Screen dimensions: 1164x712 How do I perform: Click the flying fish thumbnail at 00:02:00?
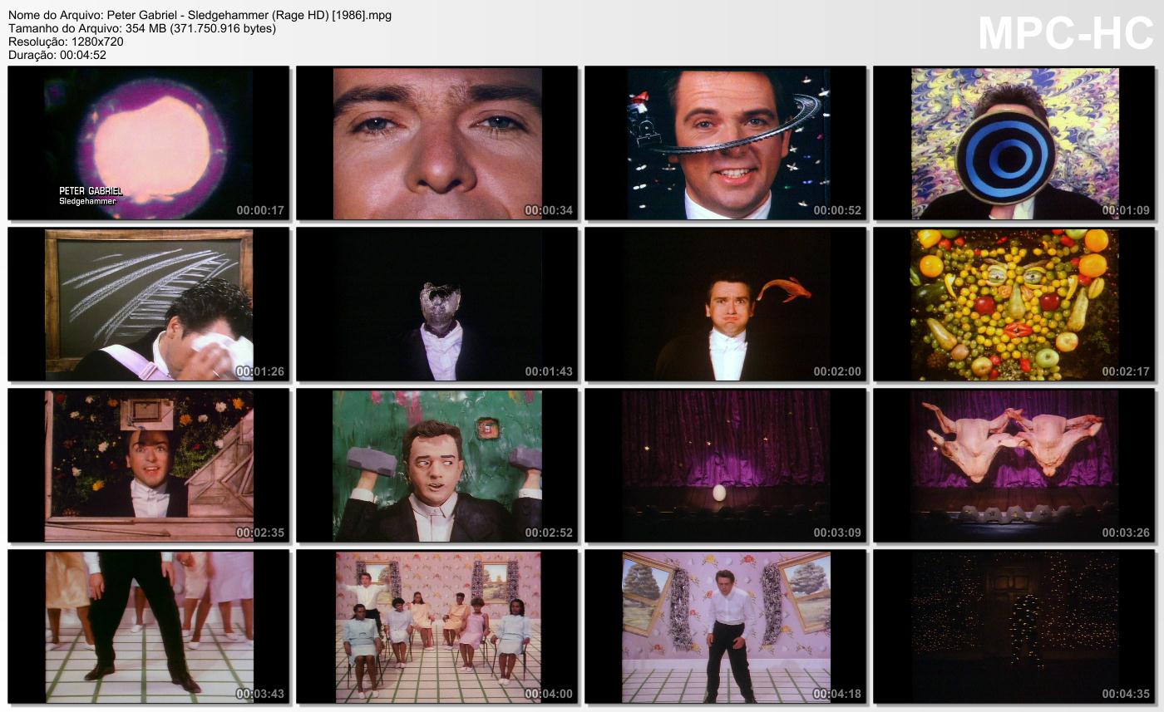tap(725, 304)
